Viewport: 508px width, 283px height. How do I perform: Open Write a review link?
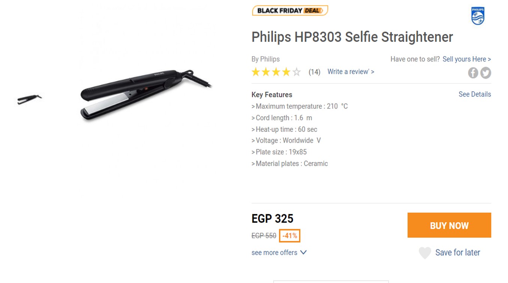tap(351, 72)
